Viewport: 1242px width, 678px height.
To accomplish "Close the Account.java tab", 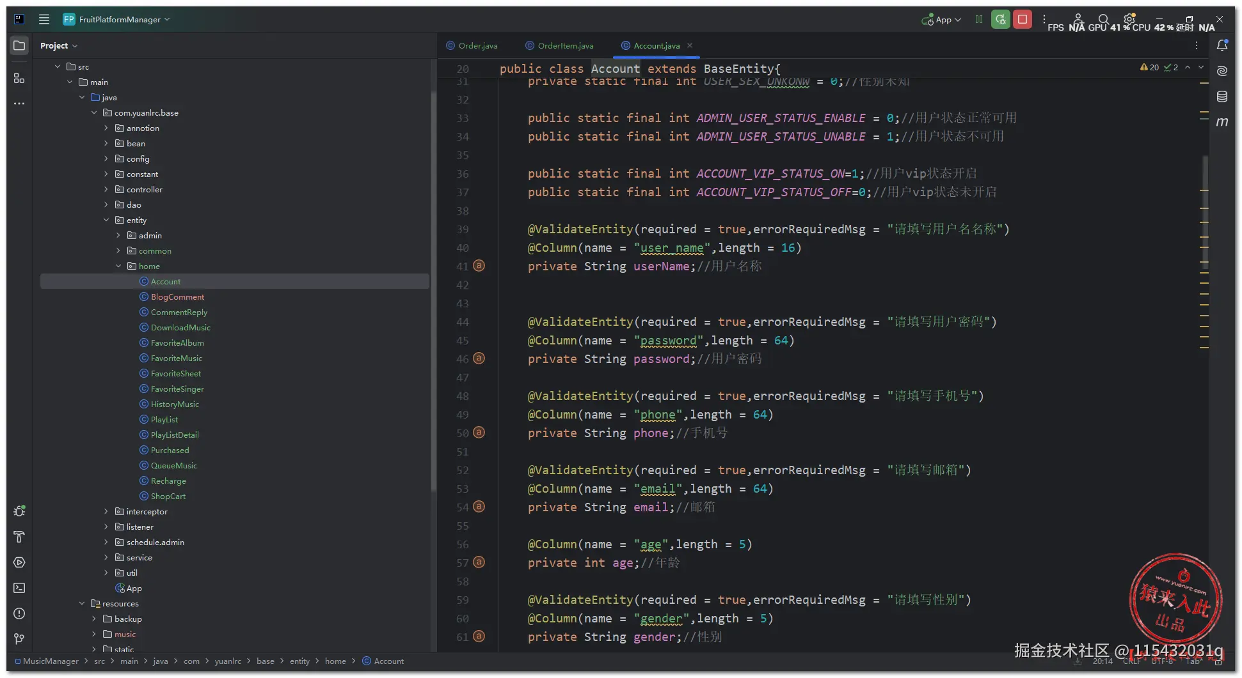I will coord(690,45).
